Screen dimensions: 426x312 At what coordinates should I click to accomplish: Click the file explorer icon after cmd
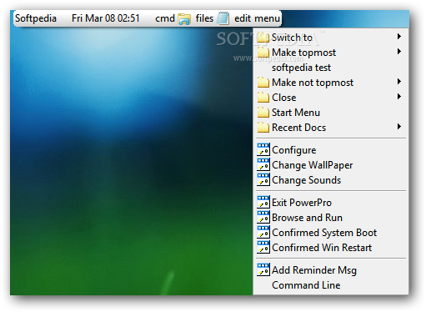pos(184,19)
